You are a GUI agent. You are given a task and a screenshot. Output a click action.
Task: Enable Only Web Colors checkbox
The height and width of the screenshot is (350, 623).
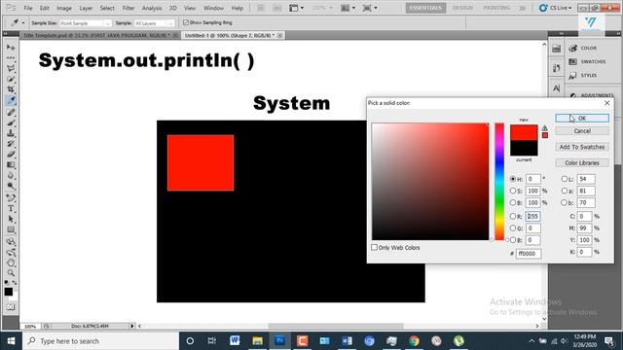pyautogui.click(x=374, y=247)
